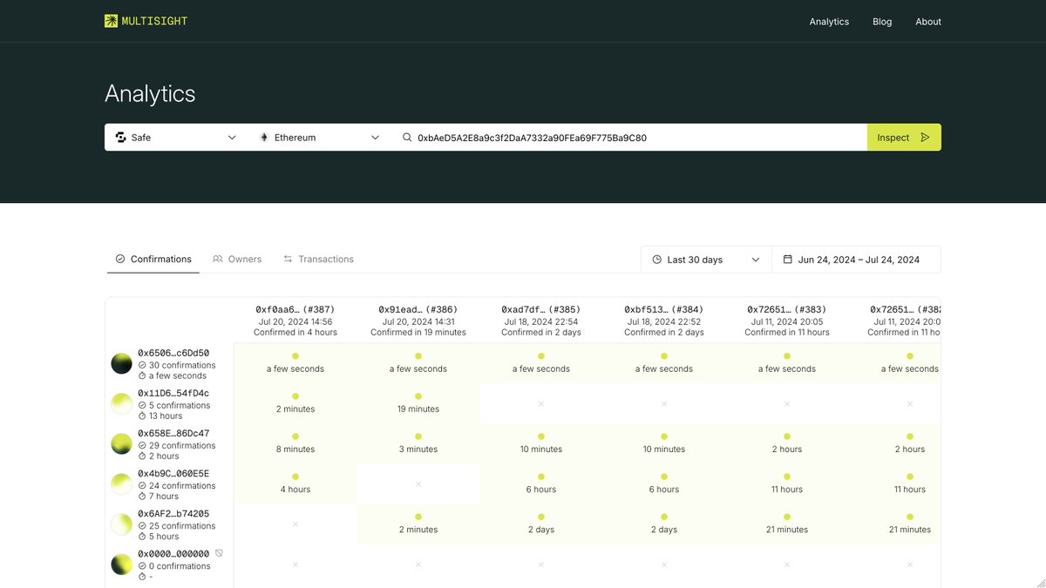Click '6 hours' cell under #385

point(541,483)
